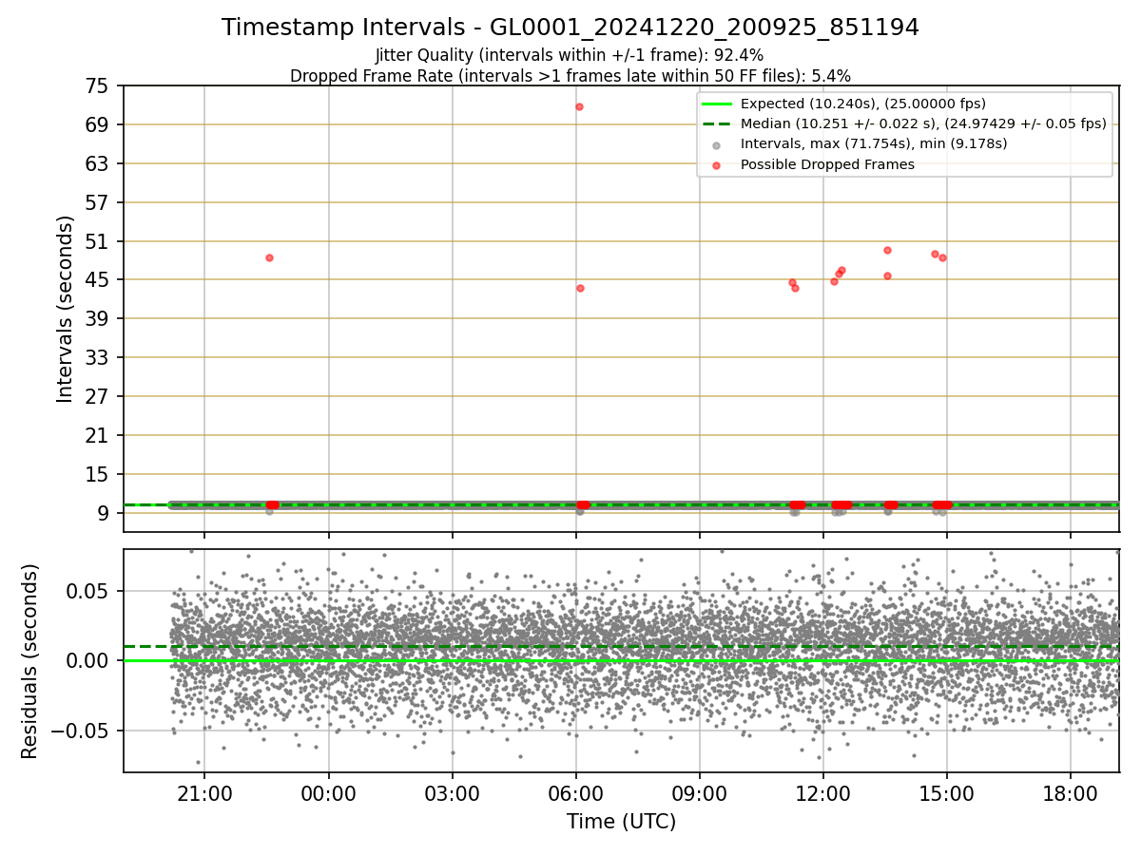Click y-axis tick label "69"

point(97,124)
